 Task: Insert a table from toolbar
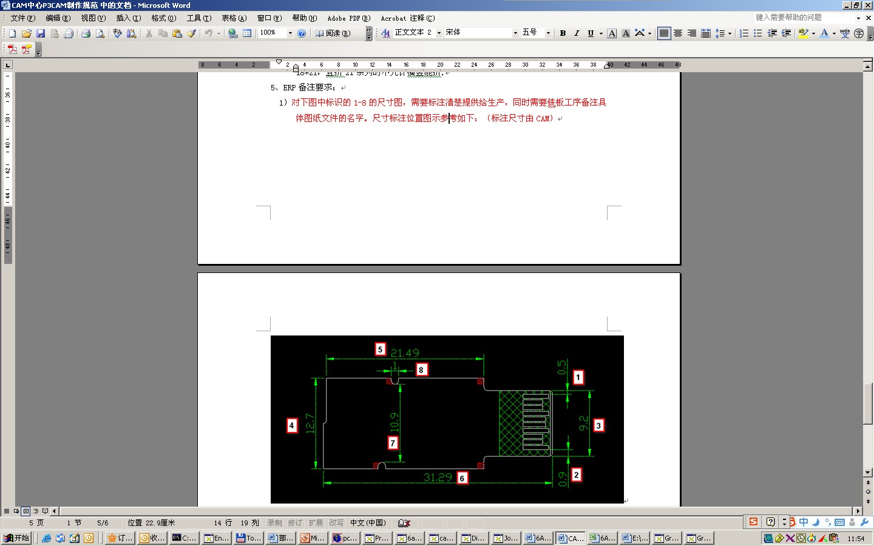(x=247, y=33)
